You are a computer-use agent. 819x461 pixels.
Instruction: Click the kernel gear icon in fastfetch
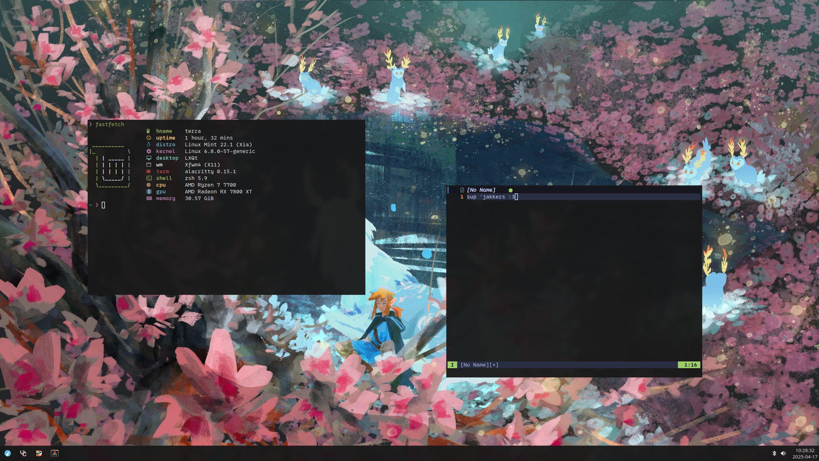[148, 151]
